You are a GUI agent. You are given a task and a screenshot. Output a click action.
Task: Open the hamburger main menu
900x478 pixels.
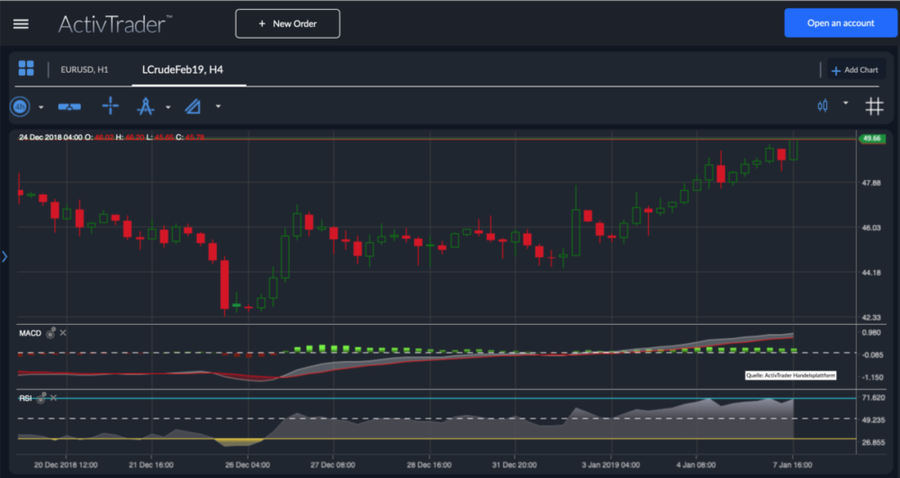(x=22, y=24)
